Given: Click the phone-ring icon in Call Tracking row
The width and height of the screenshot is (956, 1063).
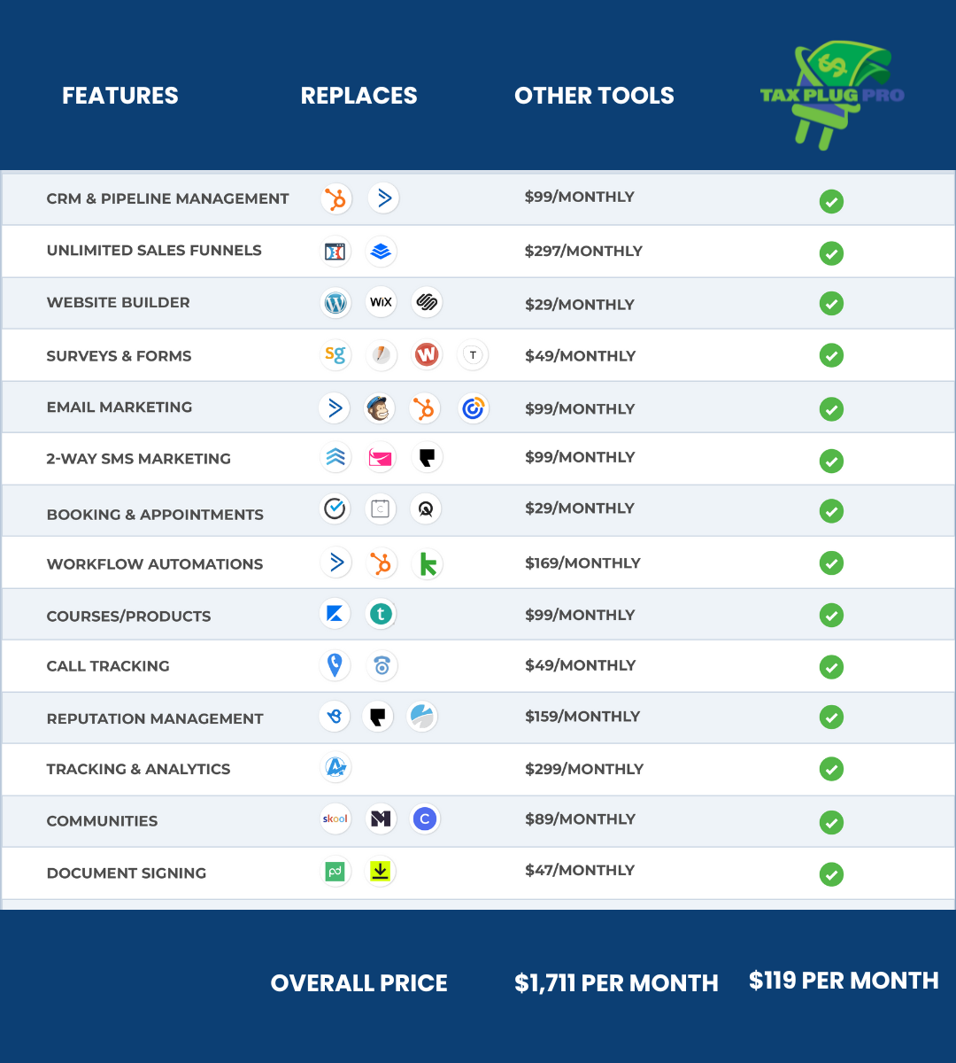Looking at the screenshot, I should [382, 666].
